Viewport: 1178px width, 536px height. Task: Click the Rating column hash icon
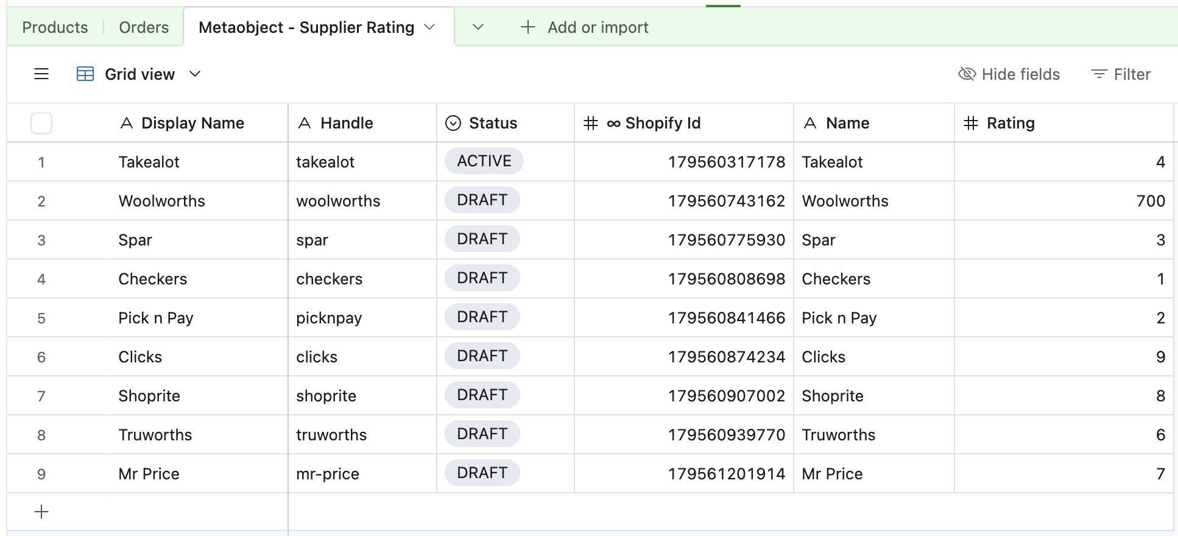click(x=971, y=123)
